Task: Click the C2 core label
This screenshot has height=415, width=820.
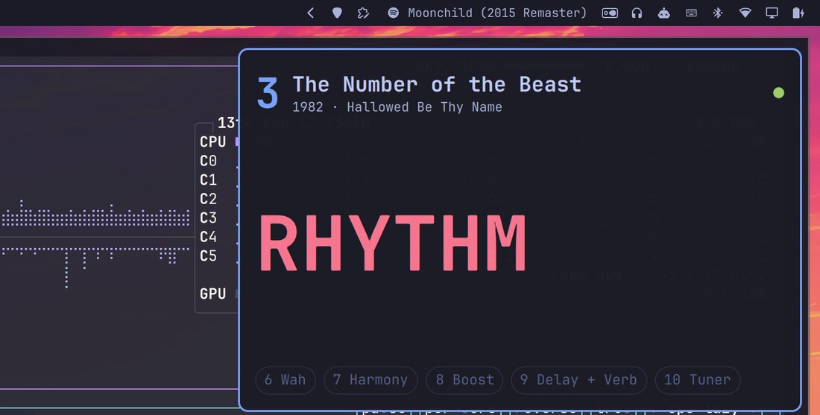Action: click(208, 199)
